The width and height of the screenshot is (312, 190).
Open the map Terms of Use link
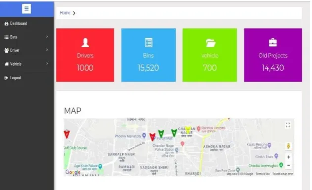263,174
